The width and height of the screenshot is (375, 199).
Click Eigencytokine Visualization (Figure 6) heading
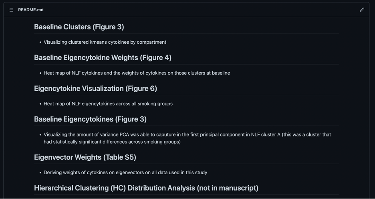pyautogui.click(x=95, y=88)
